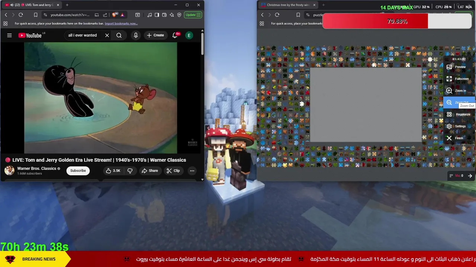This screenshot has height=267, width=476.
Task: Click the arrow next to Me: 0
Action: (470, 176)
